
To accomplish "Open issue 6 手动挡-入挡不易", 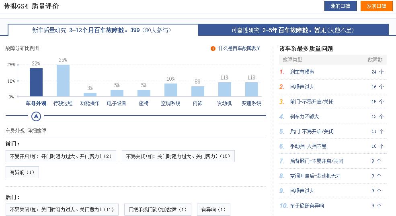I will click(308, 147).
